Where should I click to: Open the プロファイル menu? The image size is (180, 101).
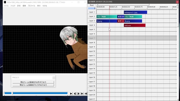[x=31, y=6]
